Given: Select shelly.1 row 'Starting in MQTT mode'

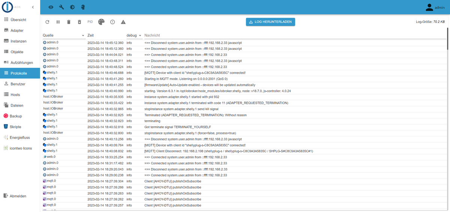Looking at the screenshot, I should (244, 79).
